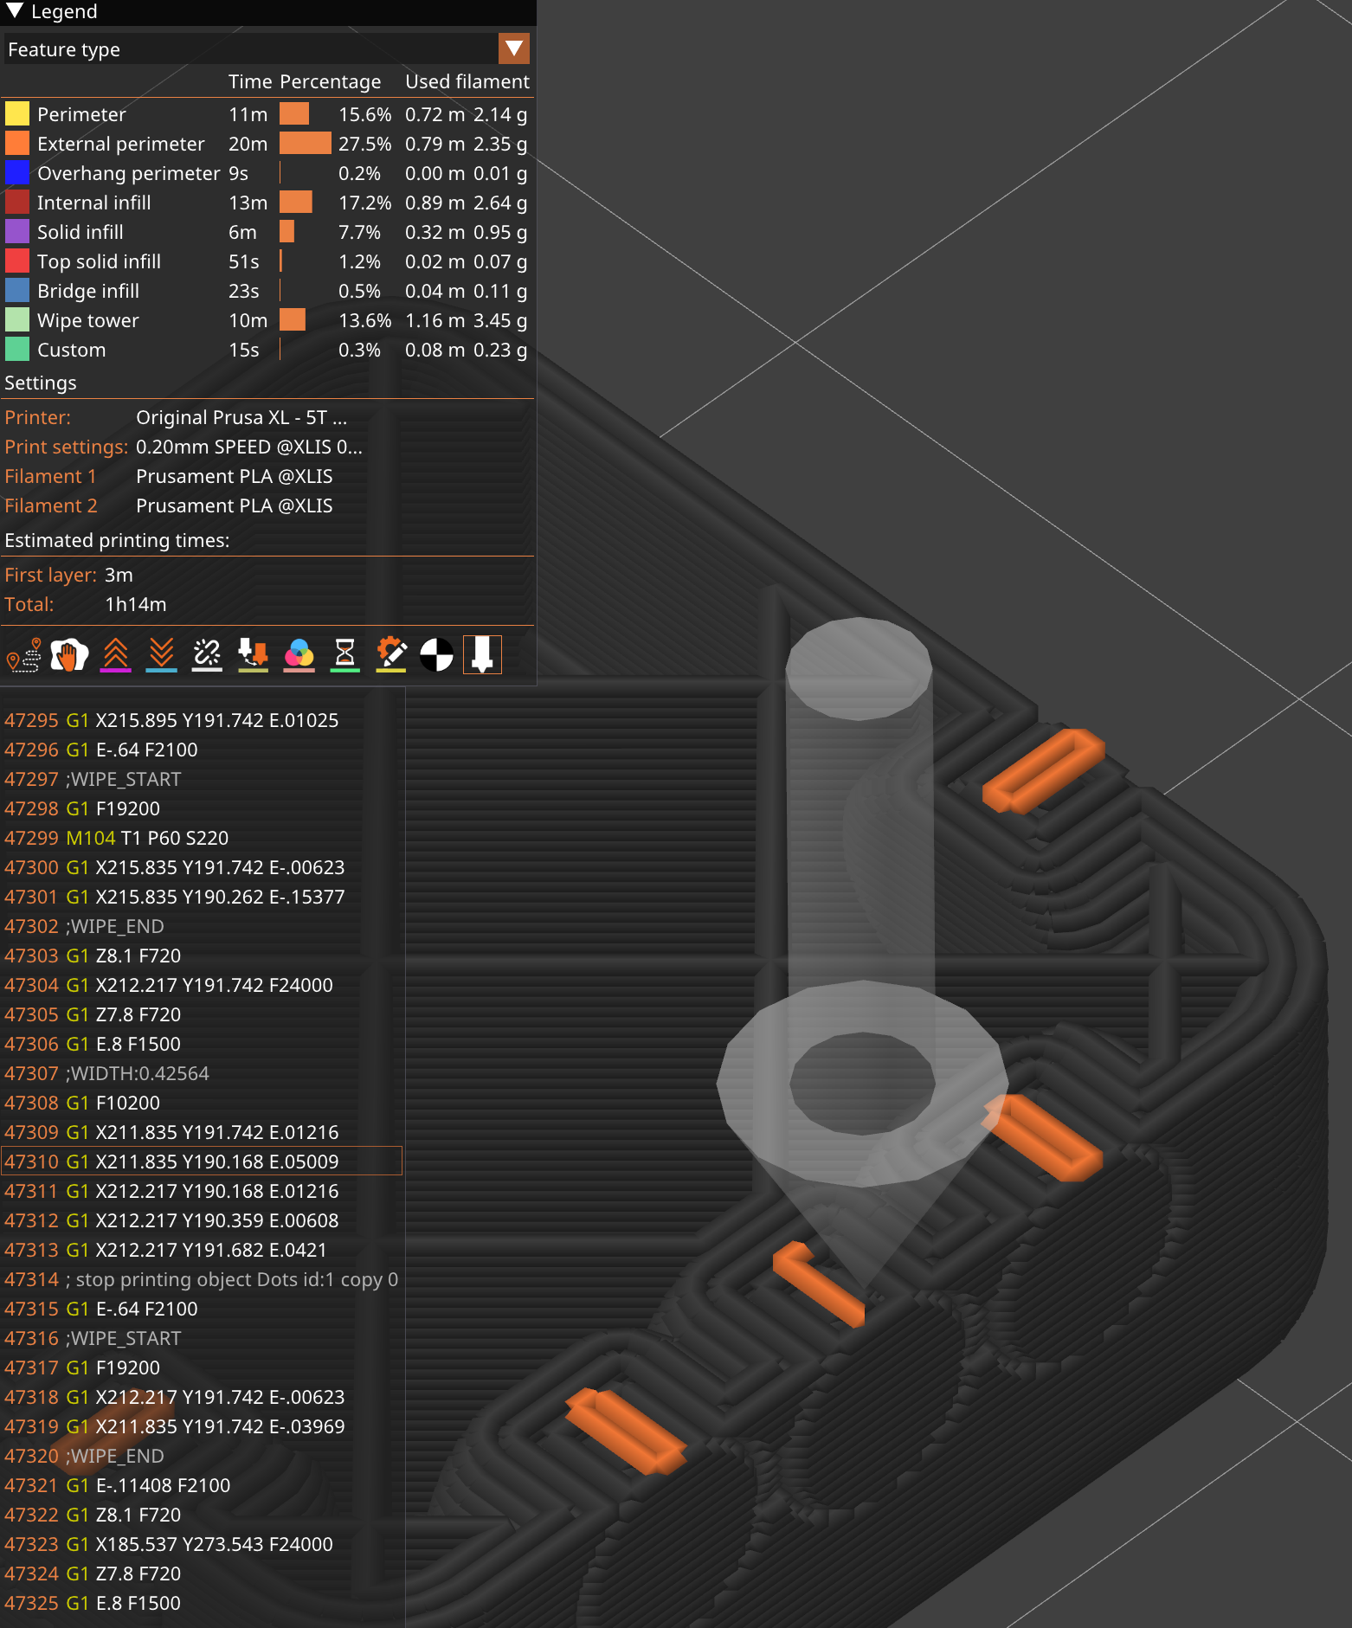This screenshot has height=1628, width=1352.
Task: Click printer name 'Original Prusa XL - 5T ...'
Action: click(241, 417)
